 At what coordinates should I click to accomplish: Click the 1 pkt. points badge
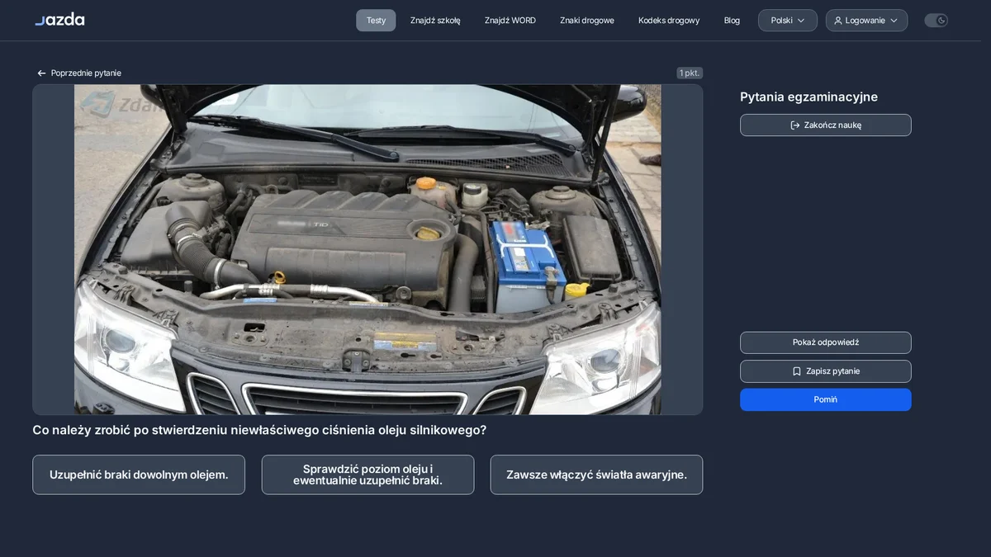tap(690, 73)
